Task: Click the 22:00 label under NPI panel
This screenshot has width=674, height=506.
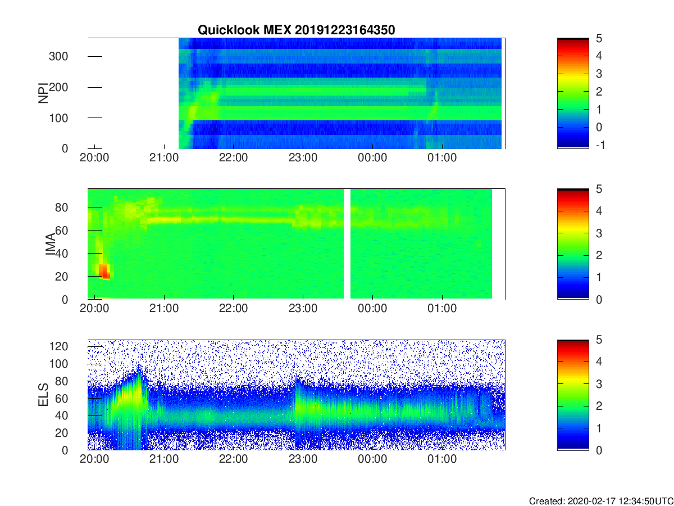Action: [234, 157]
